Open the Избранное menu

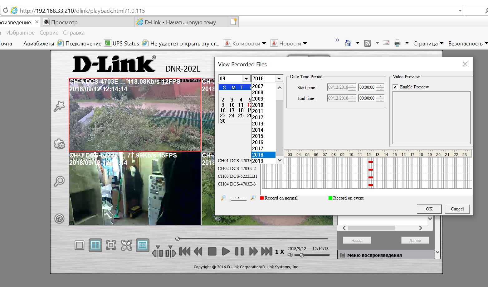(21, 33)
